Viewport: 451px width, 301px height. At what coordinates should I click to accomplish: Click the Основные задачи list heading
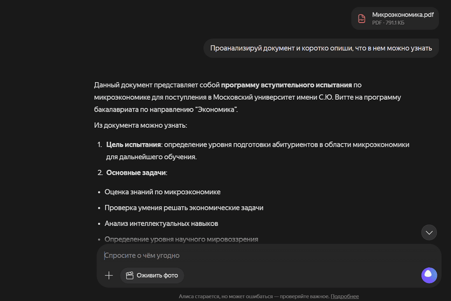[x=136, y=173]
